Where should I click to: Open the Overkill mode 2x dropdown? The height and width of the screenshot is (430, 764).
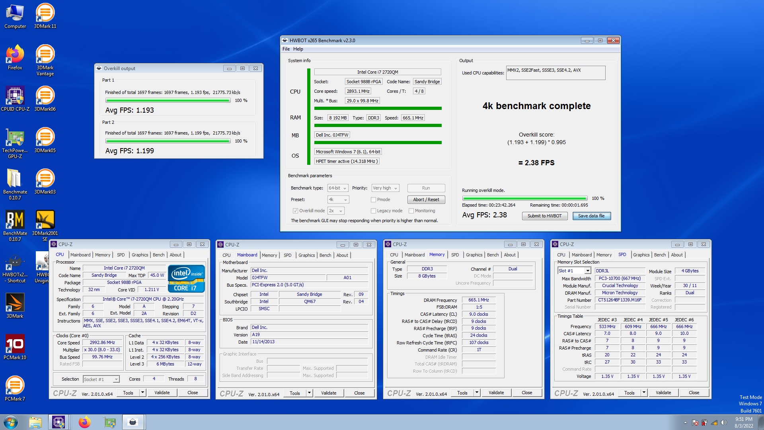pos(336,211)
